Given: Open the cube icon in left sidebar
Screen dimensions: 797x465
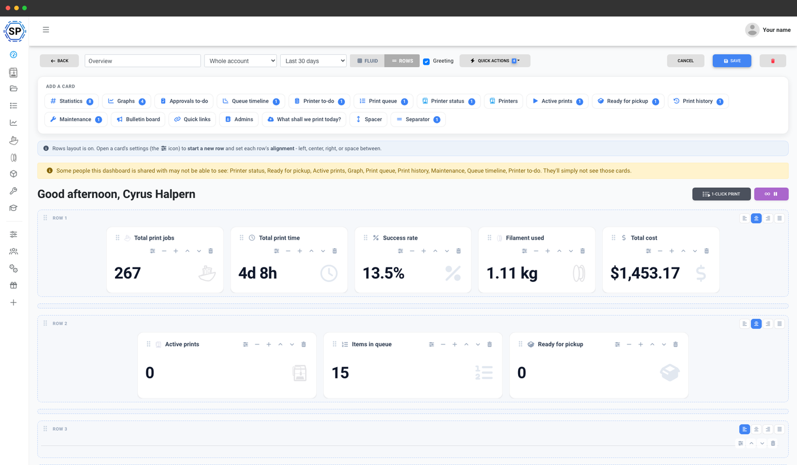Looking at the screenshot, I should tap(14, 174).
